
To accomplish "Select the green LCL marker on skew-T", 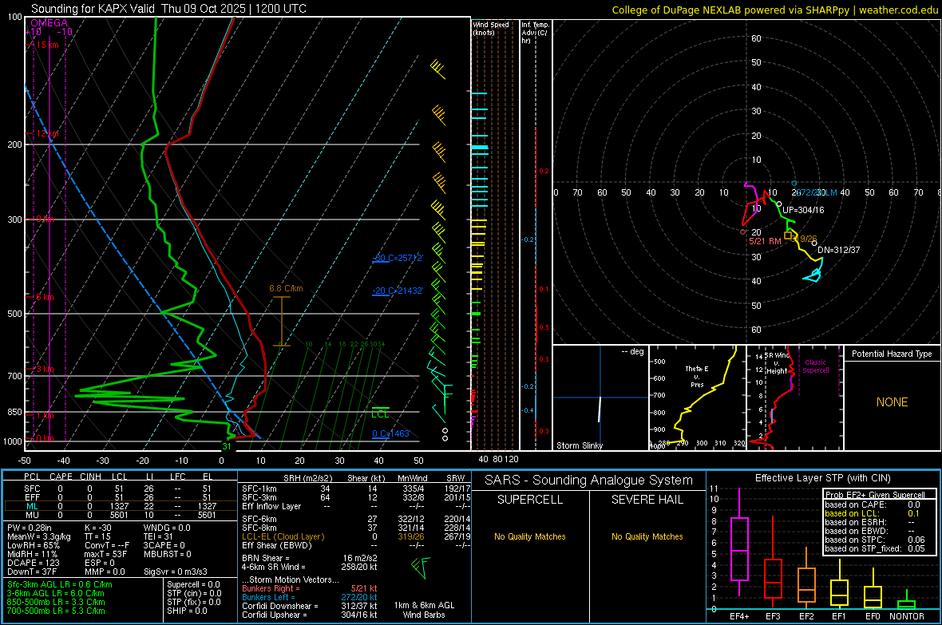I will tap(380, 413).
